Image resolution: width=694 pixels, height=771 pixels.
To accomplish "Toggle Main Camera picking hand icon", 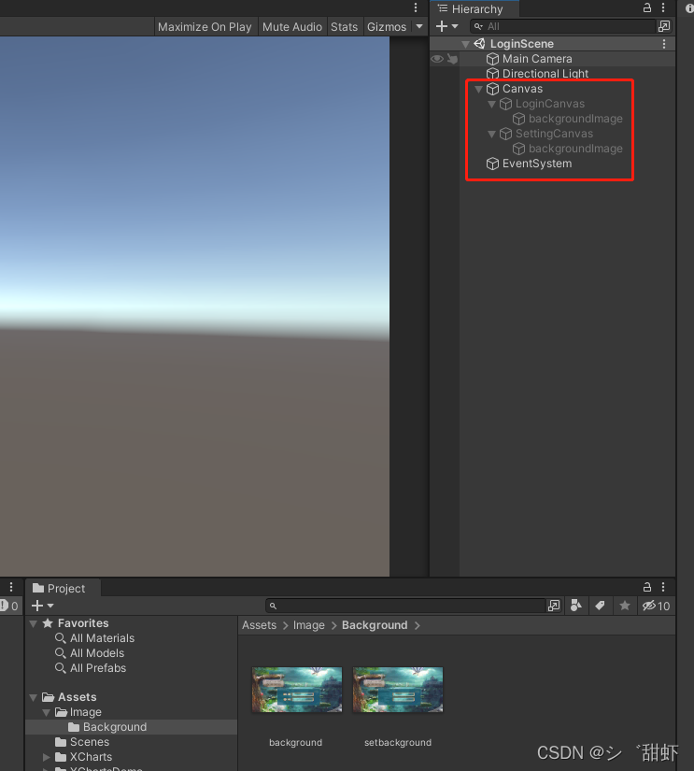I will coord(452,59).
